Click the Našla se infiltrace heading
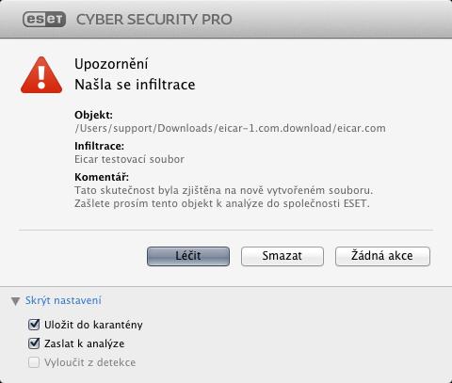 point(135,85)
